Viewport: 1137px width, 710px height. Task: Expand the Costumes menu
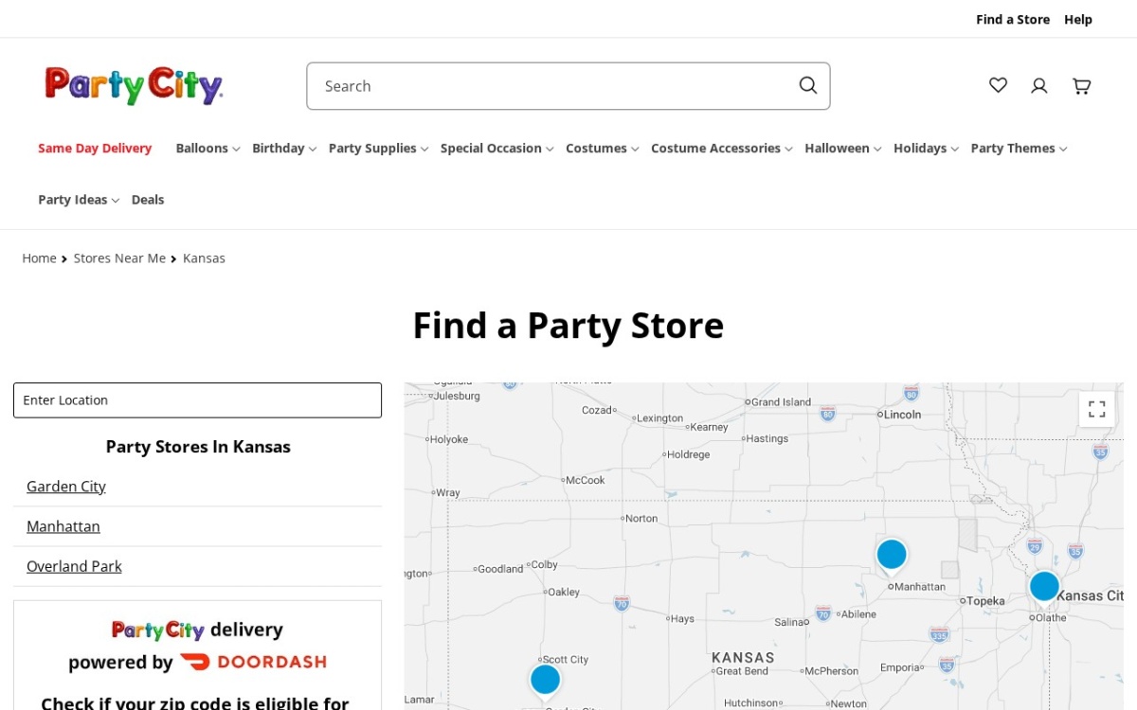click(x=603, y=149)
